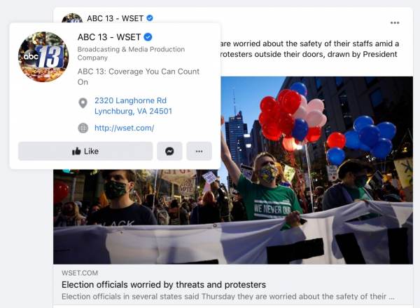Open more options on hover card
420x308 pixels.
[199, 151]
